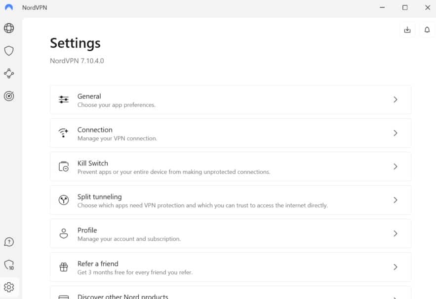Click the download update icon
The height and width of the screenshot is (299, 436).
(407, 30)
